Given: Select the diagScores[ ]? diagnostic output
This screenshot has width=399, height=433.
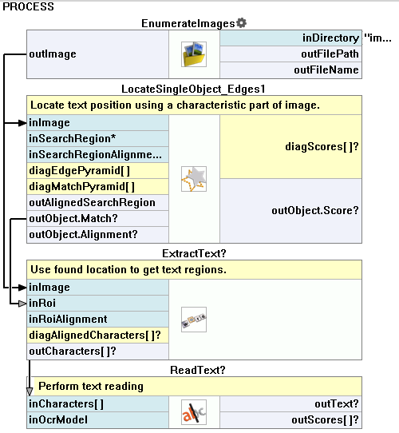Looking at the screenshot, I should (290, 147).
